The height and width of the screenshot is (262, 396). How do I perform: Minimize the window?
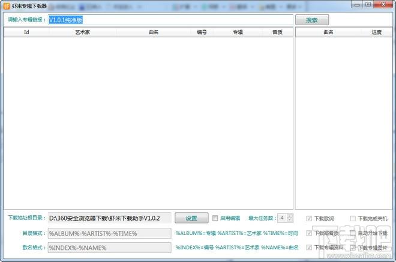point(357,5)
